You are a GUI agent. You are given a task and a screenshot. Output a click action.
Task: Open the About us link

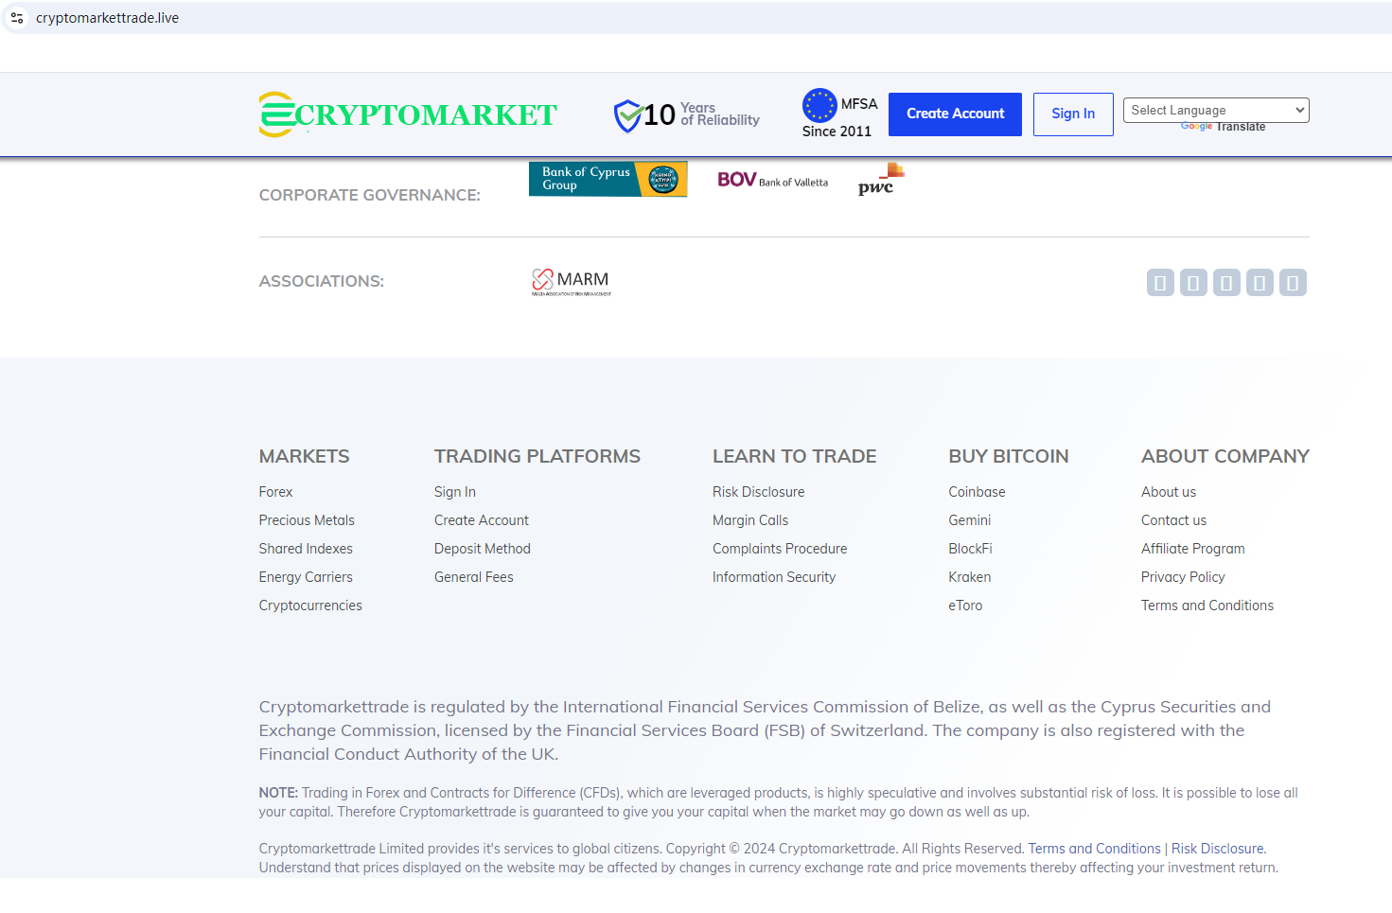point(1169,492)
